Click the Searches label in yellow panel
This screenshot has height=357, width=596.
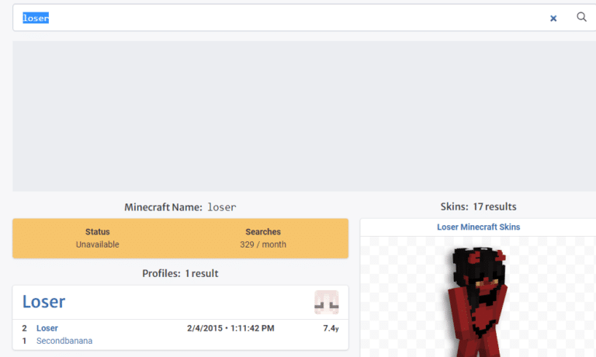tap(262, 231)
